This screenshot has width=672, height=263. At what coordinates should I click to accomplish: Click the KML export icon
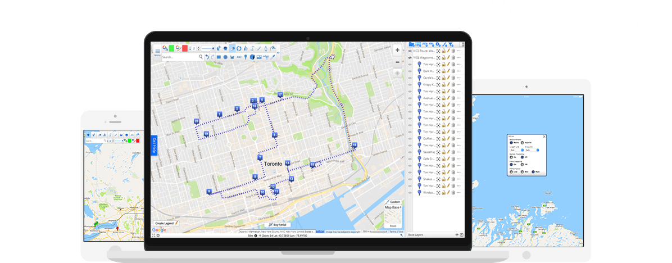(432, 44)
